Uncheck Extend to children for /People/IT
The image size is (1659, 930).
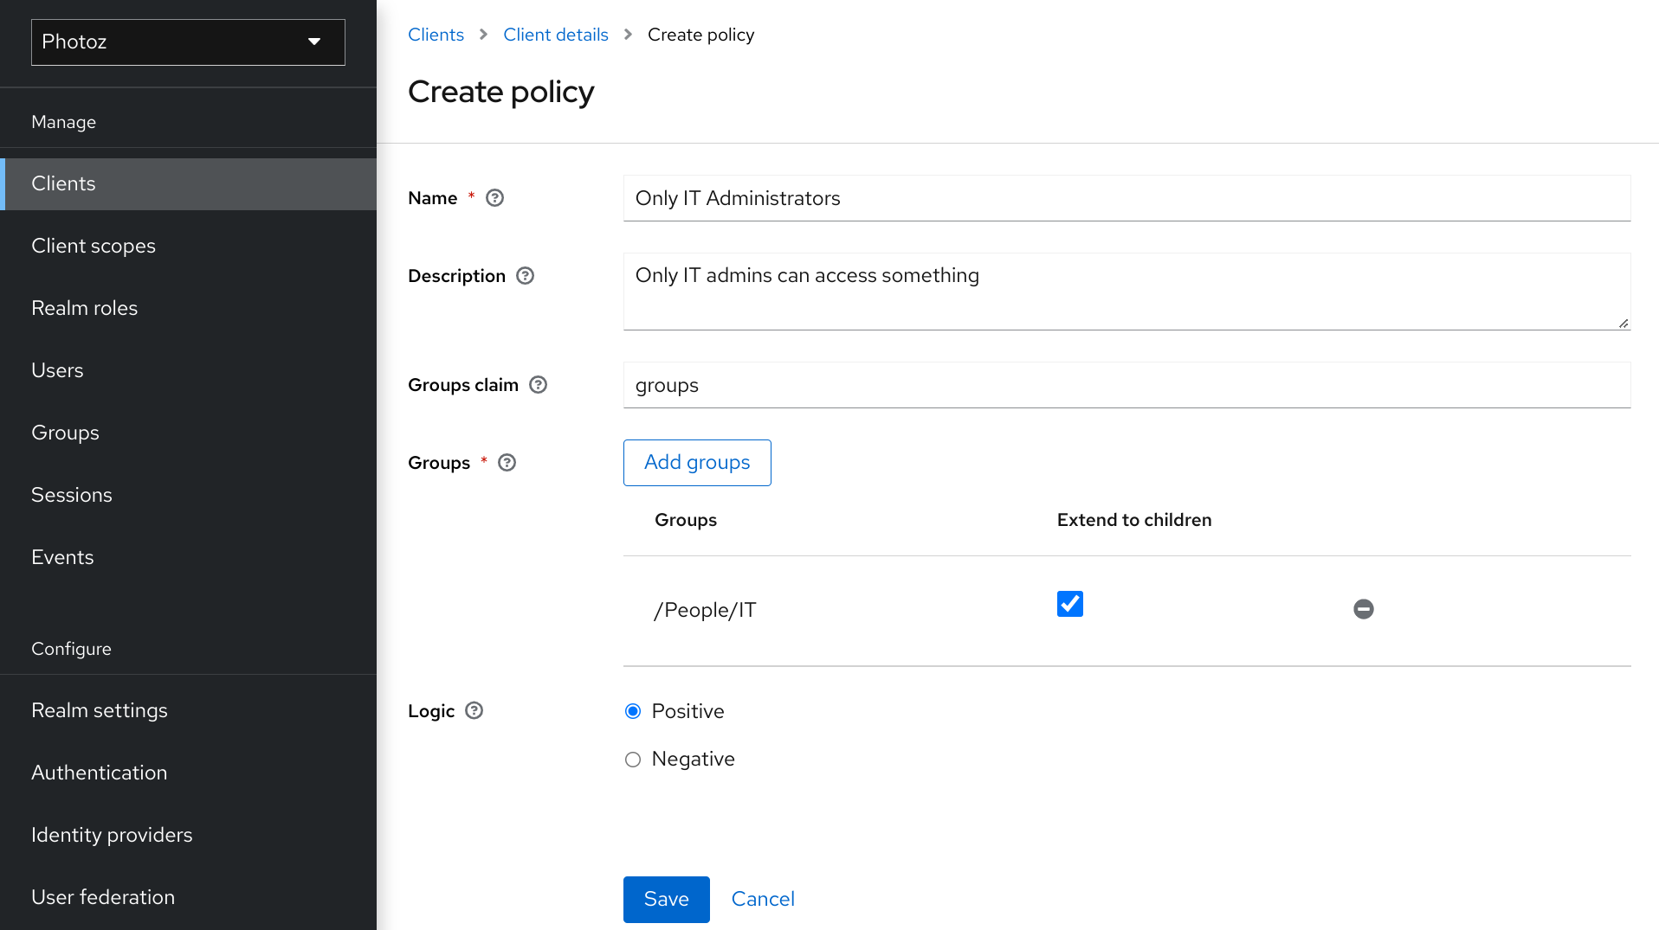[x=1069, y=604]
